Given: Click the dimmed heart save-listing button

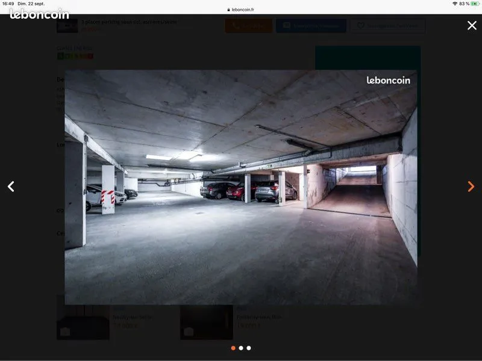Looking at the screenshot, I should click(388, 26).
